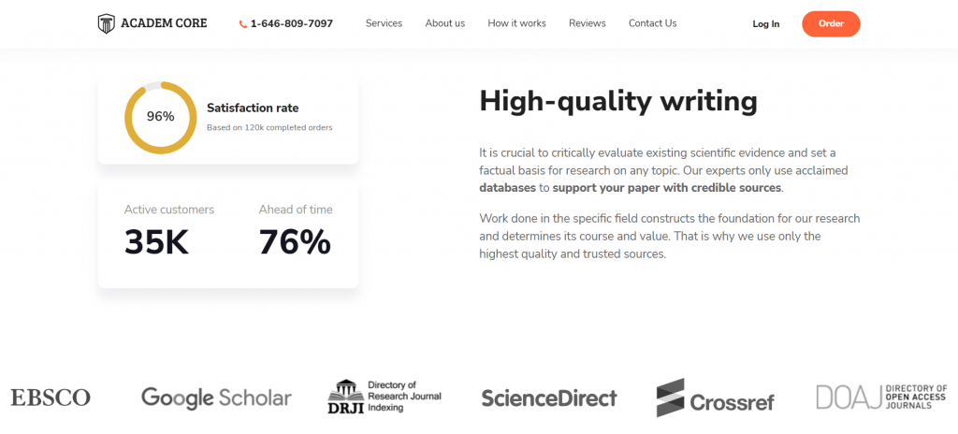The height and width of the screenshot is (434, 958).
Task: Click the Academ Core shield logo icon
Action: [107, 23]
